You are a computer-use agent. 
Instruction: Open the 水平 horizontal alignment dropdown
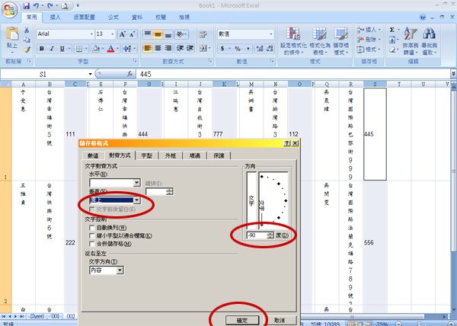click(136, 183)
